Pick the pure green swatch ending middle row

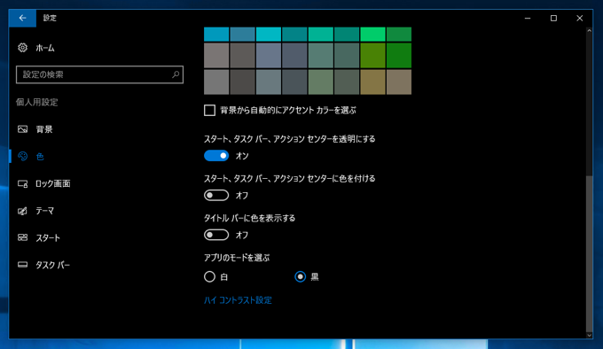[x=399, y=56]
